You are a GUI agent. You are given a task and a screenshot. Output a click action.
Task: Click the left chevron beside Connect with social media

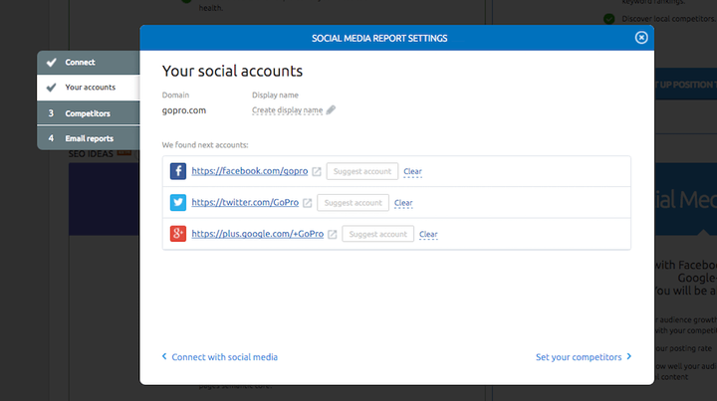point(164,356)
